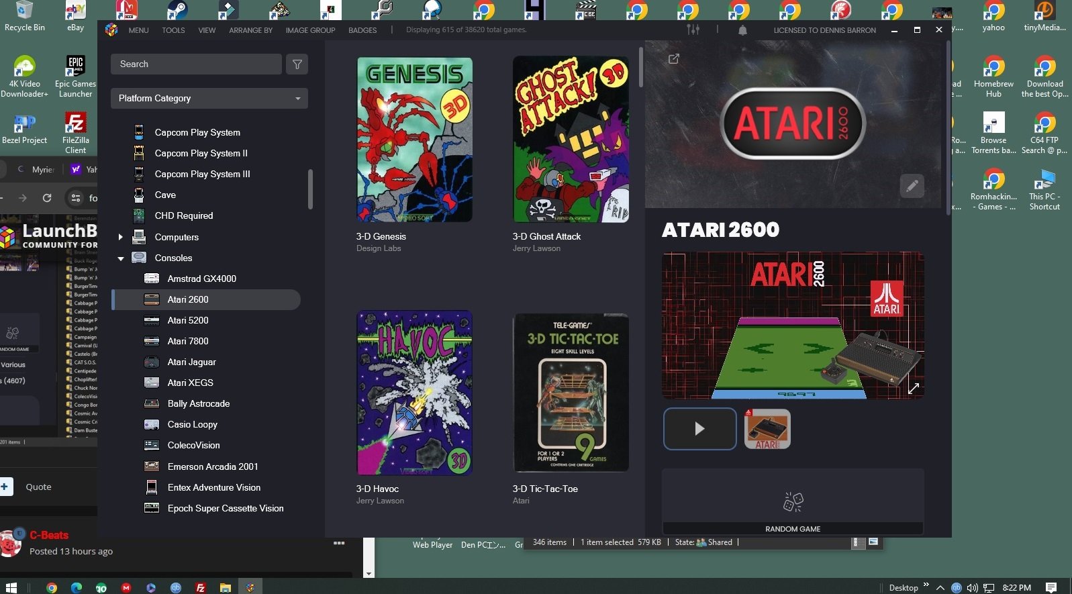This screenshot has width=1072, height=594.
Task: Open Homebrew Hub desktop shortcut
Action: point(993,77)
